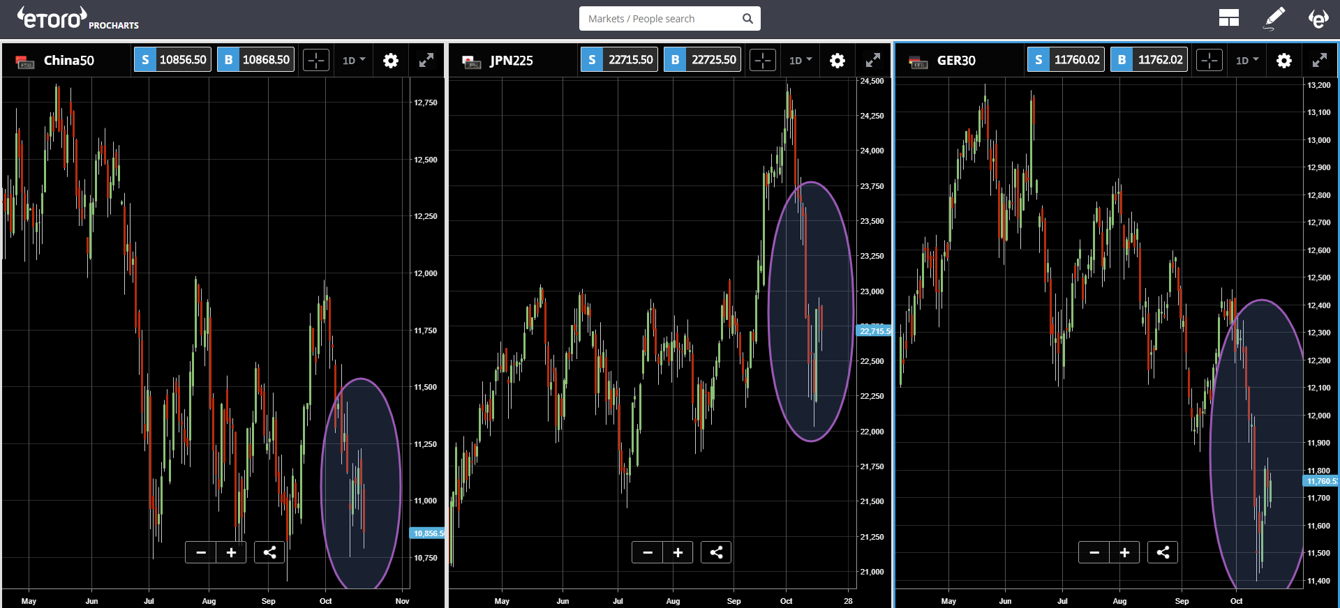Viewport: 1340px width, 608px height.
Task: Open settings gear for China50 chart
Action: 391,61
